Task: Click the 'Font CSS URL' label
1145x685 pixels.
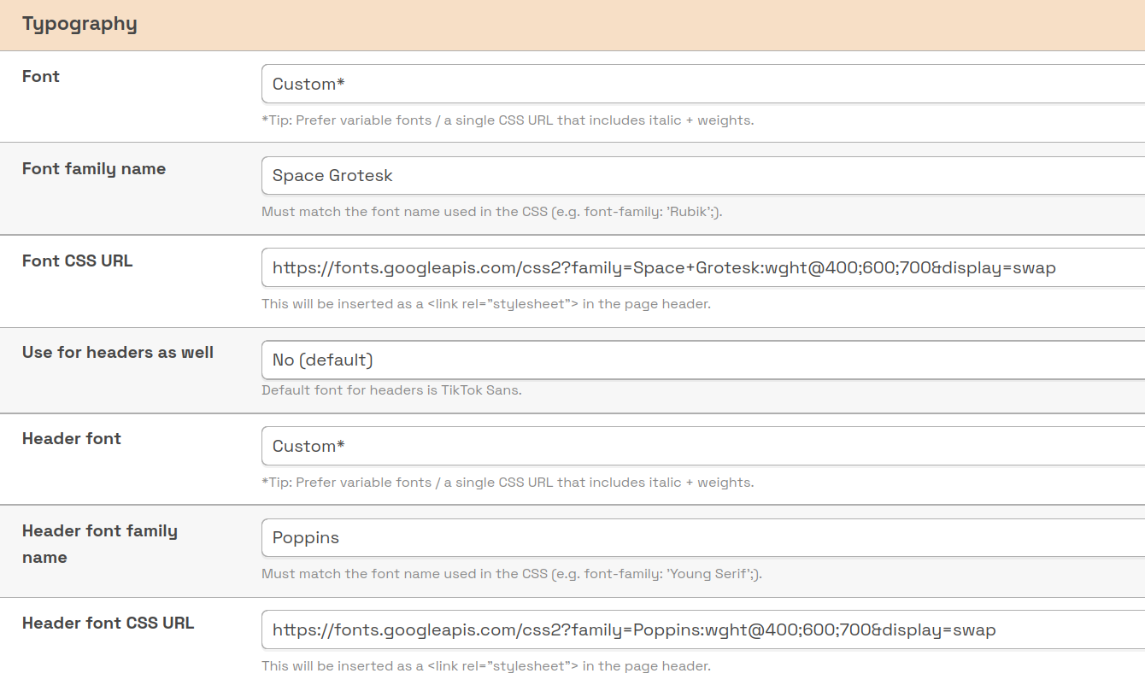Action: 78,261
